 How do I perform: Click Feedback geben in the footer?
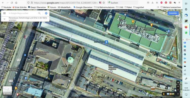156,97
